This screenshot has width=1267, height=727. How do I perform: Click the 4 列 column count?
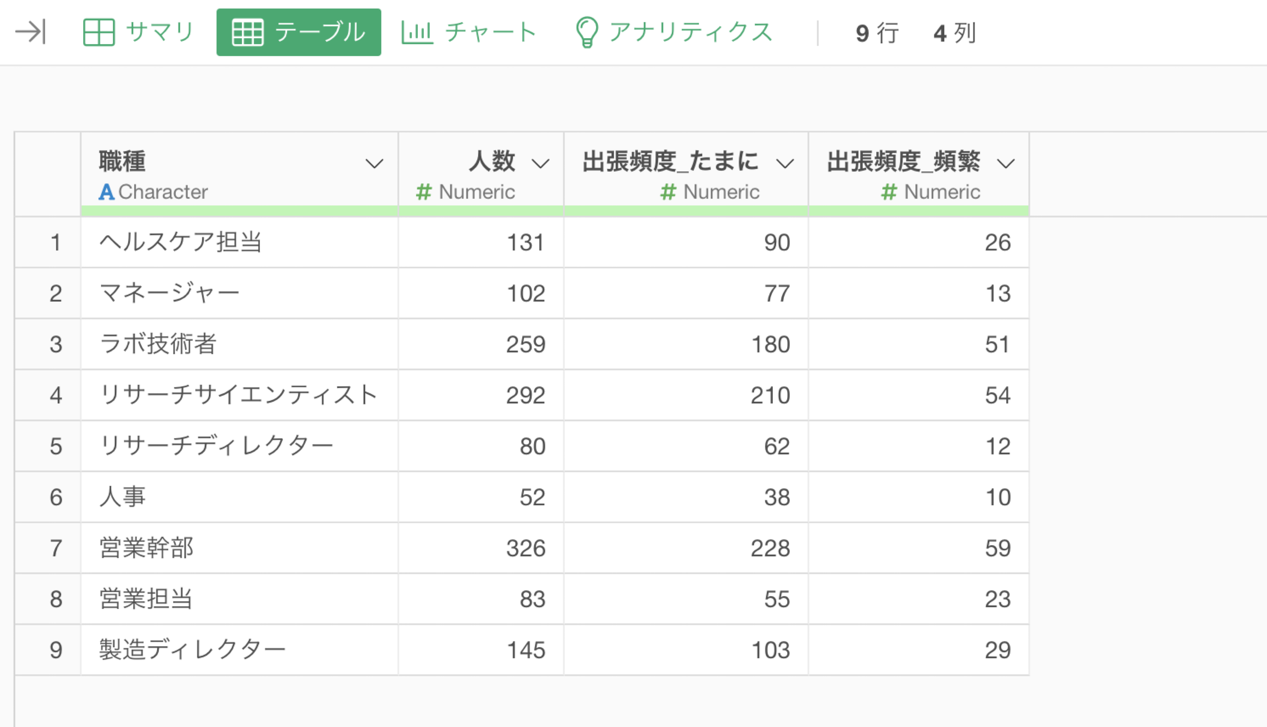coord(955,33)
